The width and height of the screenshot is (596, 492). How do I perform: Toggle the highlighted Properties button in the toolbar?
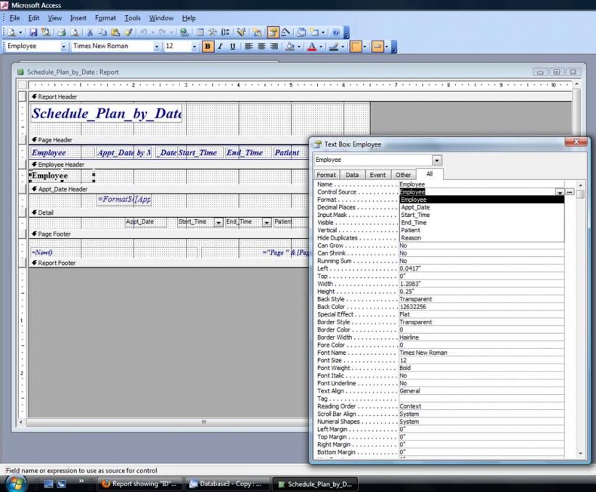pyautogui.click(x=273, y=33)
